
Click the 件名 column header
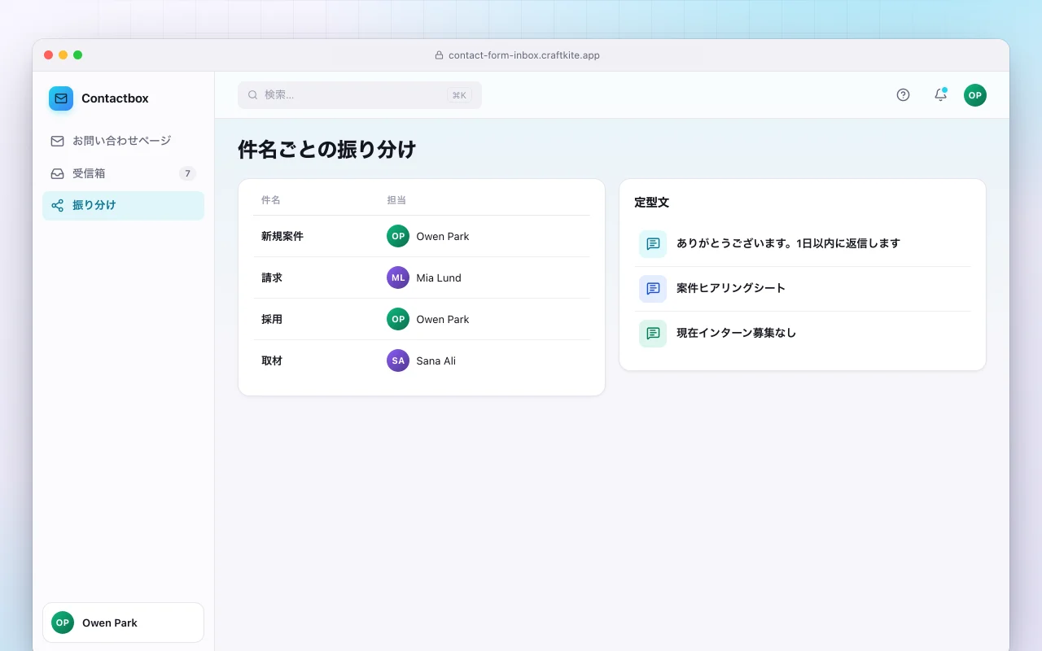[271, 200]
